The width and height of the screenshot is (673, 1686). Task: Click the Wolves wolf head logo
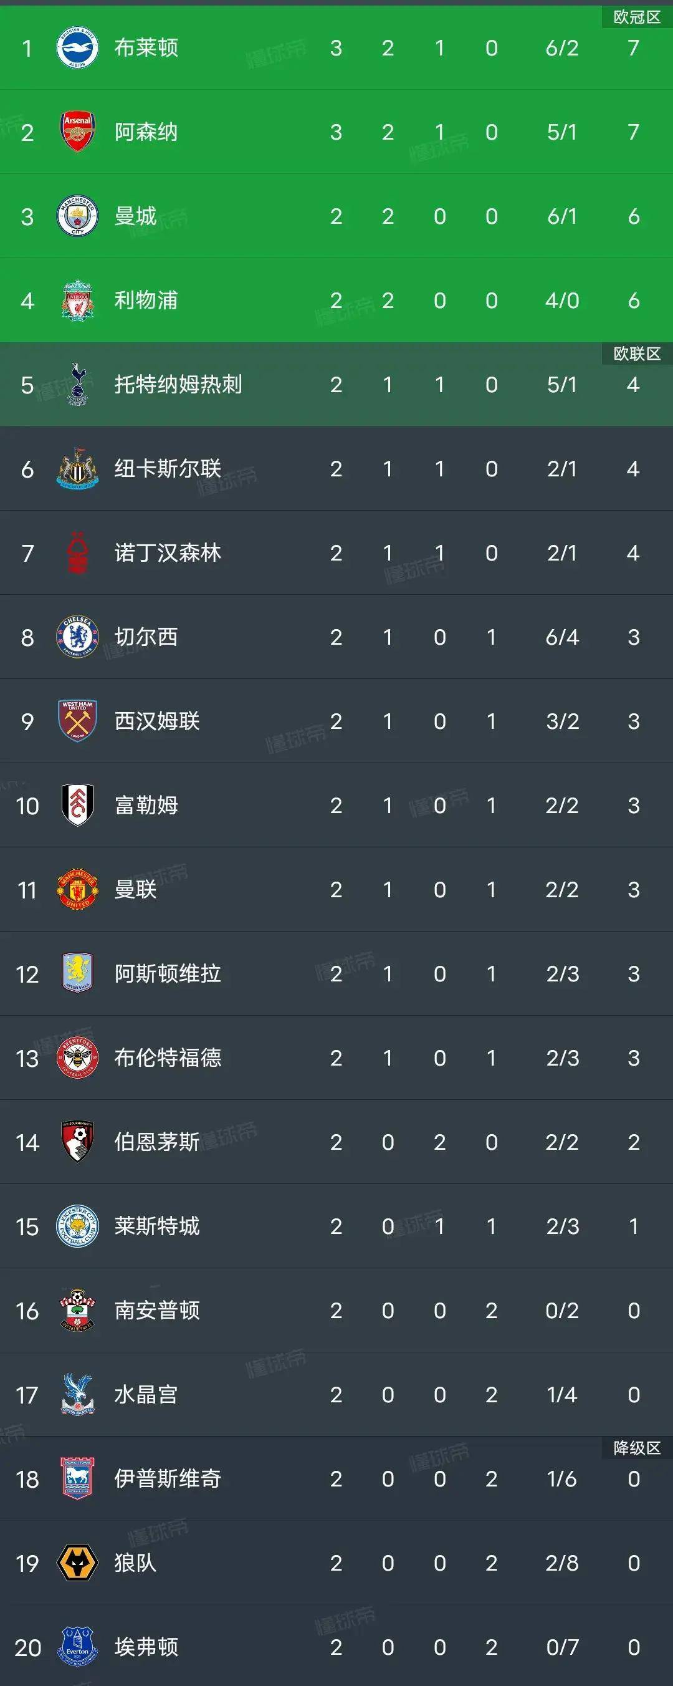[x=77, y=1563]
